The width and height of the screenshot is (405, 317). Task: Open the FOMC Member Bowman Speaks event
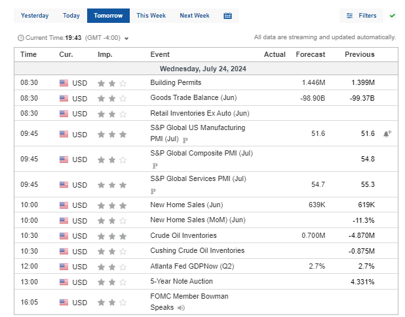pyautogui.click(x=189, y=297)
